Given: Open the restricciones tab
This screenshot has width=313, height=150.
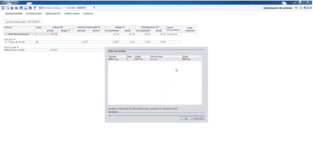Looking at the screenshot, I should [x=72, y=14].
